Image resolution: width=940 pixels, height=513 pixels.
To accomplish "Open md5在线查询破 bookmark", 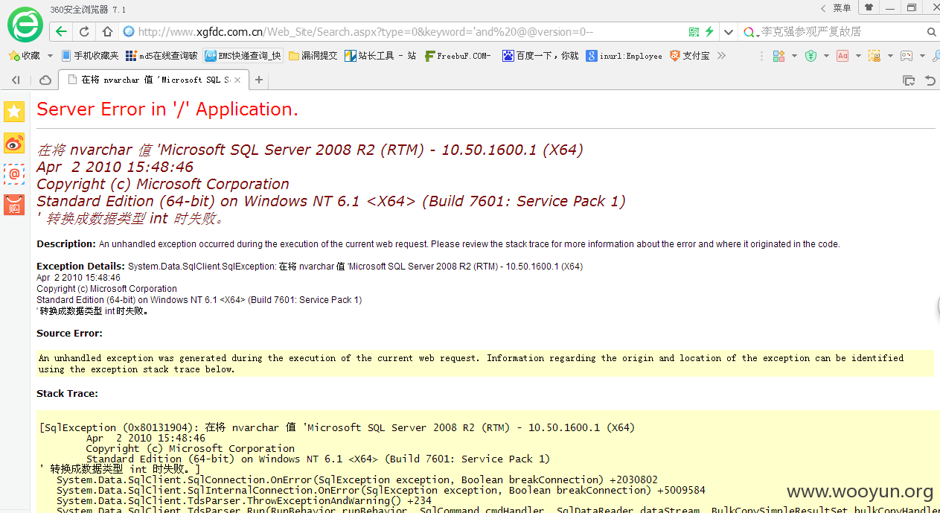I will point(162,56).
